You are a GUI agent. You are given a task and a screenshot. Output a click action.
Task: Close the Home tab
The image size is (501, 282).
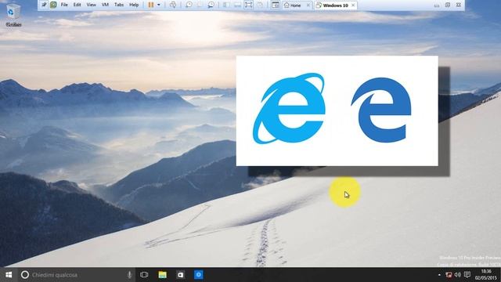308,5
